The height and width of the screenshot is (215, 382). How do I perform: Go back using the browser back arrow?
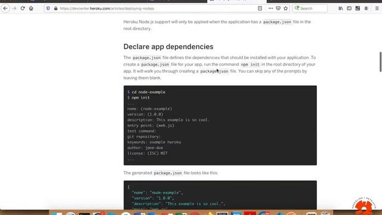[x=5, y=8]
